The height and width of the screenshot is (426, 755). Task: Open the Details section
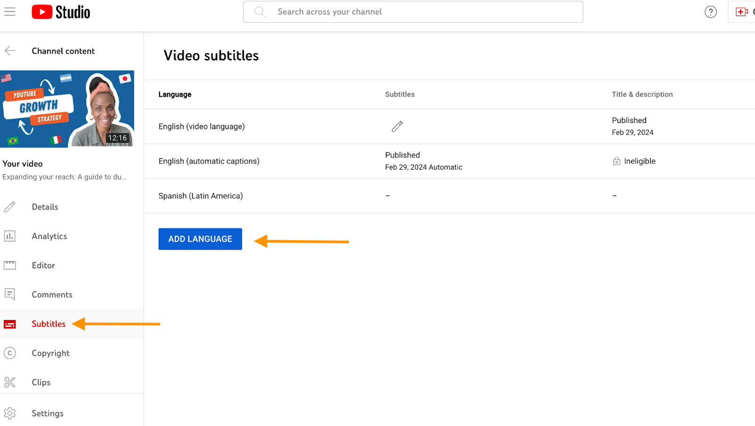45,206
